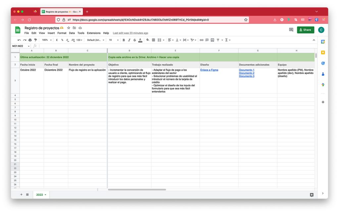Viewport: 339px width, 213px height.
Task: Click the paint format icon
Action: tap(35, 40)
